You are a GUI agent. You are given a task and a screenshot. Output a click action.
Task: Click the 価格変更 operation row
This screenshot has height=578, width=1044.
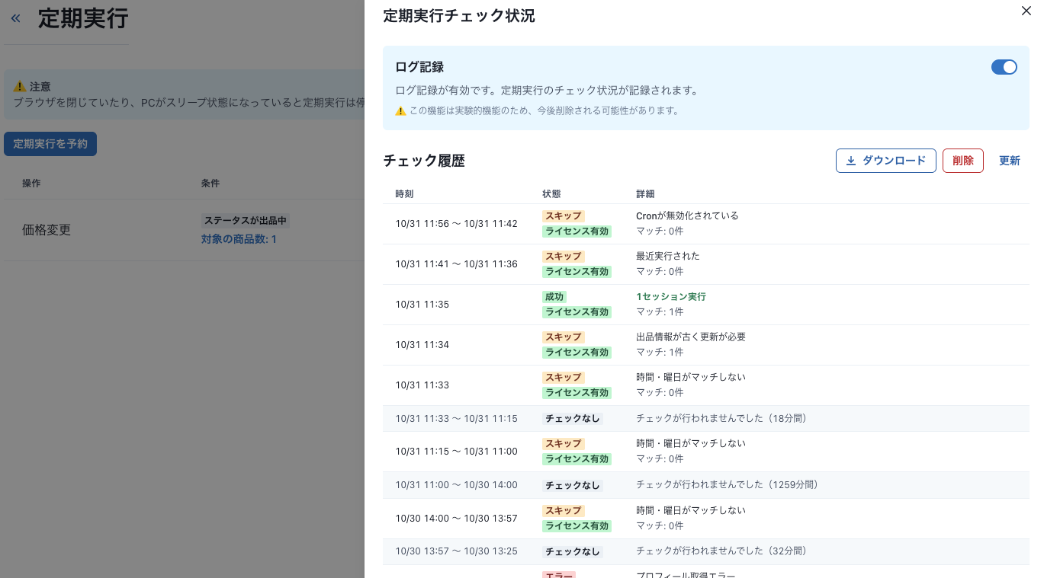point(47,230)
